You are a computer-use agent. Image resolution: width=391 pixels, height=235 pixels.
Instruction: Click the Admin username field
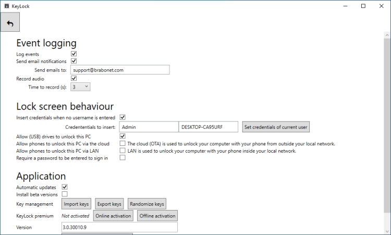click(x=149, y=127)
